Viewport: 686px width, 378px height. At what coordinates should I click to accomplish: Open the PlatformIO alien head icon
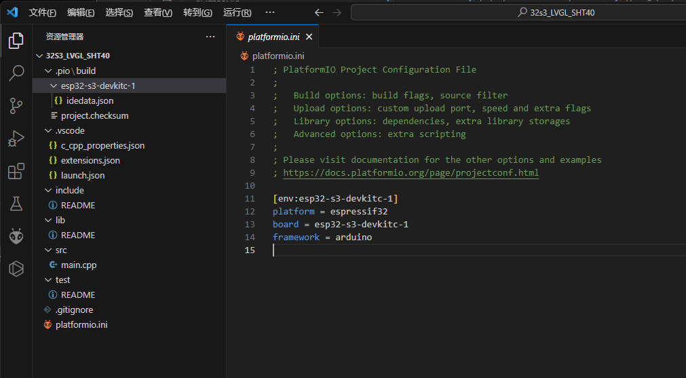pos(16,236)
